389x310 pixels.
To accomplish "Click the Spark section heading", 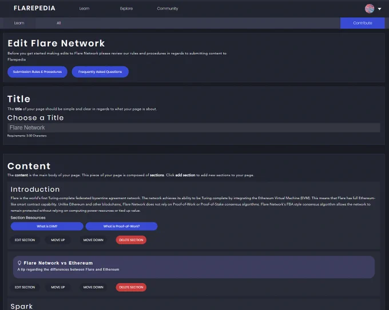I will (22, 306).
